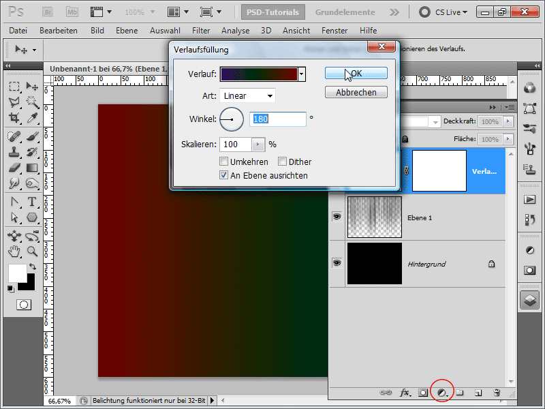Create a new layer group folder
Image resolution: width=545 pixels, height=409 pixels.
(460, 393)
